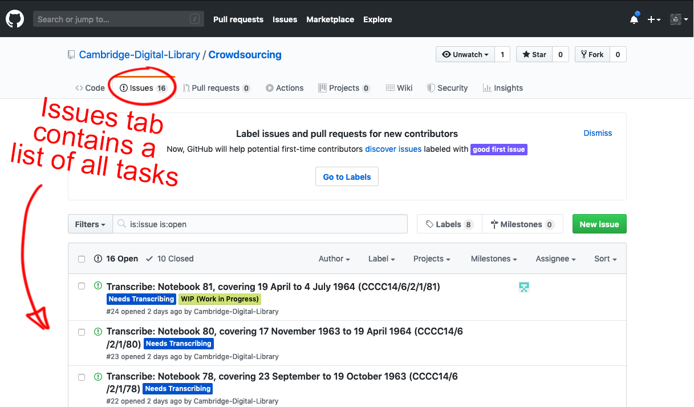Open the Labels 8 button

click(x=449, y=224)
